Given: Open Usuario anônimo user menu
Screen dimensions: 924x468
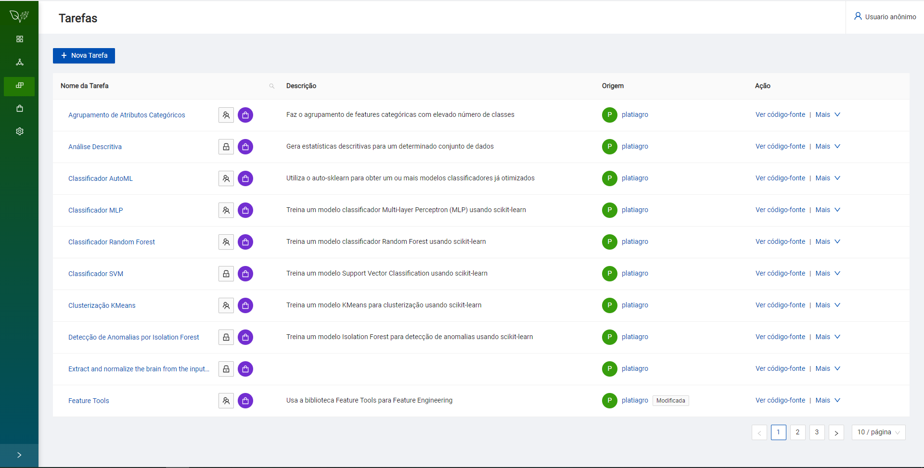Looking at the screenshot, I should 885,17.
